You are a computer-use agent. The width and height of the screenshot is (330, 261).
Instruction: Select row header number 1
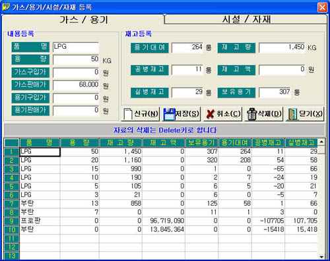tap(12, 152)
